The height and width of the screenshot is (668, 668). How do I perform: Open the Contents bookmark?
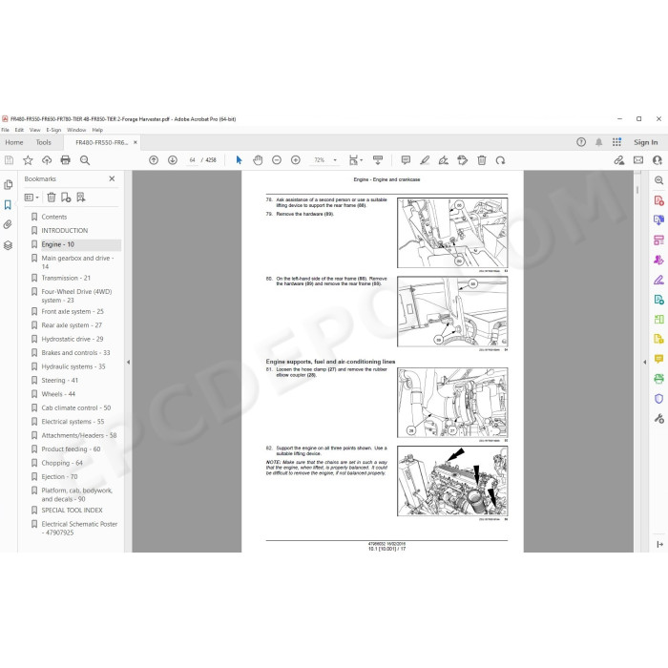tap(54, 217)
